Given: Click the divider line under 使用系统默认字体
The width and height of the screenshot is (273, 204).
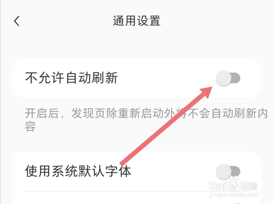Looking at the screenshot, I should [141, 191].
